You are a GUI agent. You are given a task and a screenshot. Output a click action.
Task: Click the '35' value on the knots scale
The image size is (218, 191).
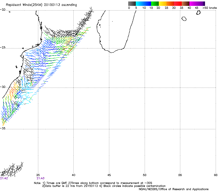(x=181, y=8)
